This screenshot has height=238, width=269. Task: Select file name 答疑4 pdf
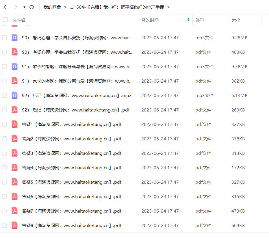[x=72, y=168]
